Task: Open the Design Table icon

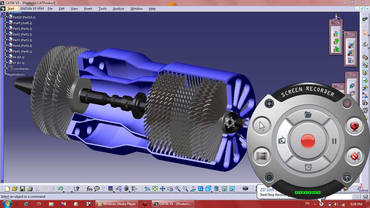Action: point(111,189)
